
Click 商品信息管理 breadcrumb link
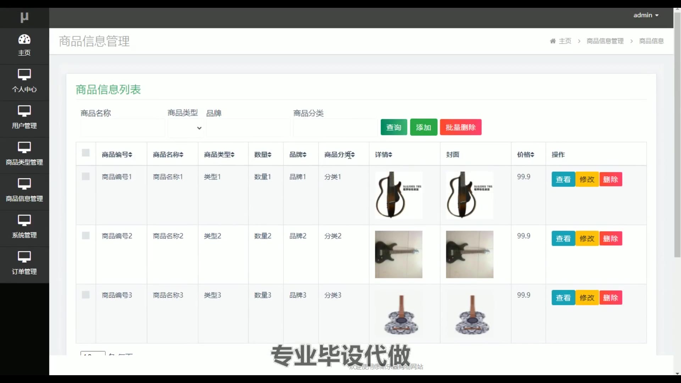click(x=605, y=41)
